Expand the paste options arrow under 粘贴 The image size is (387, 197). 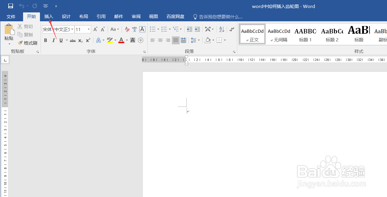[x=9, y=44]
